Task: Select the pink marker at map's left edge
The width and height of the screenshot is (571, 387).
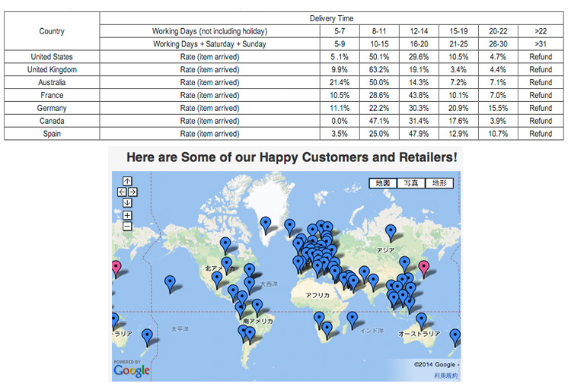Action: 116,267
